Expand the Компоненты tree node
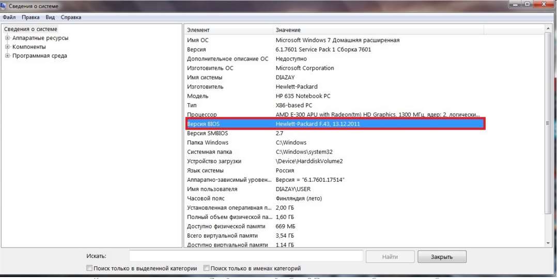The image size is (558, 279). [x=7, y=47]
